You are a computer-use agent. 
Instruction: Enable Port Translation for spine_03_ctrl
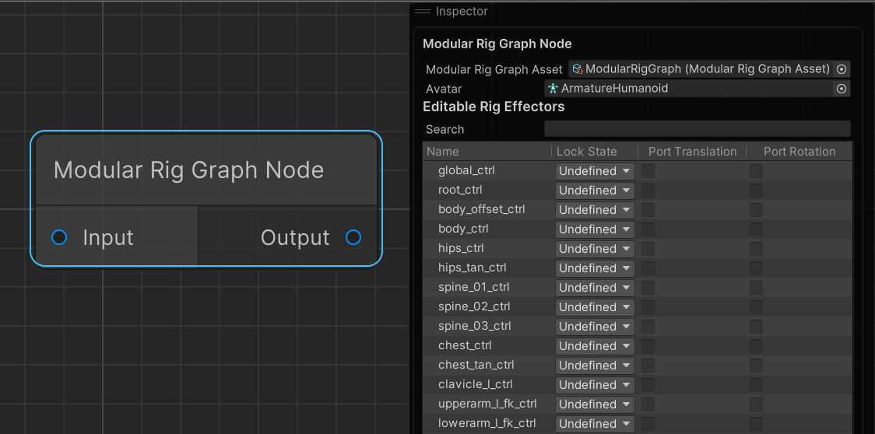click(x=648, y=327)
